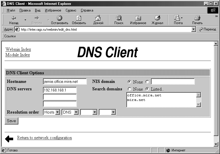This screenshot has width=220, height=154.
Task: Click the Back (Назад) arrow icon
Action: pos(13,18)
